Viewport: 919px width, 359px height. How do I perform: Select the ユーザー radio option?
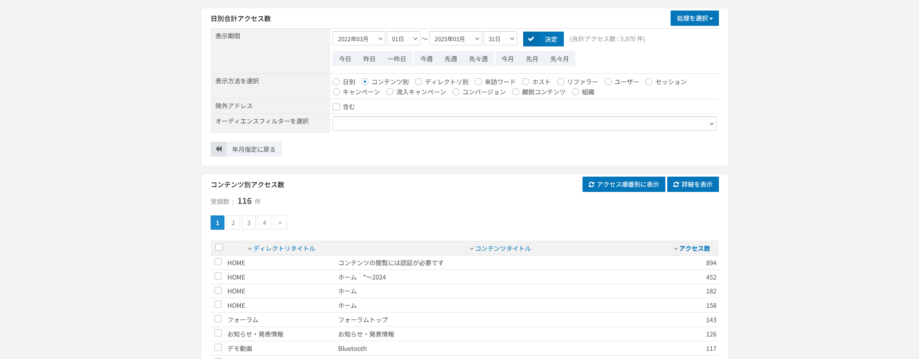(x=608, y=82)
